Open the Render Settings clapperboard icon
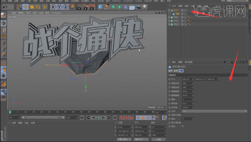 [92, 7]
